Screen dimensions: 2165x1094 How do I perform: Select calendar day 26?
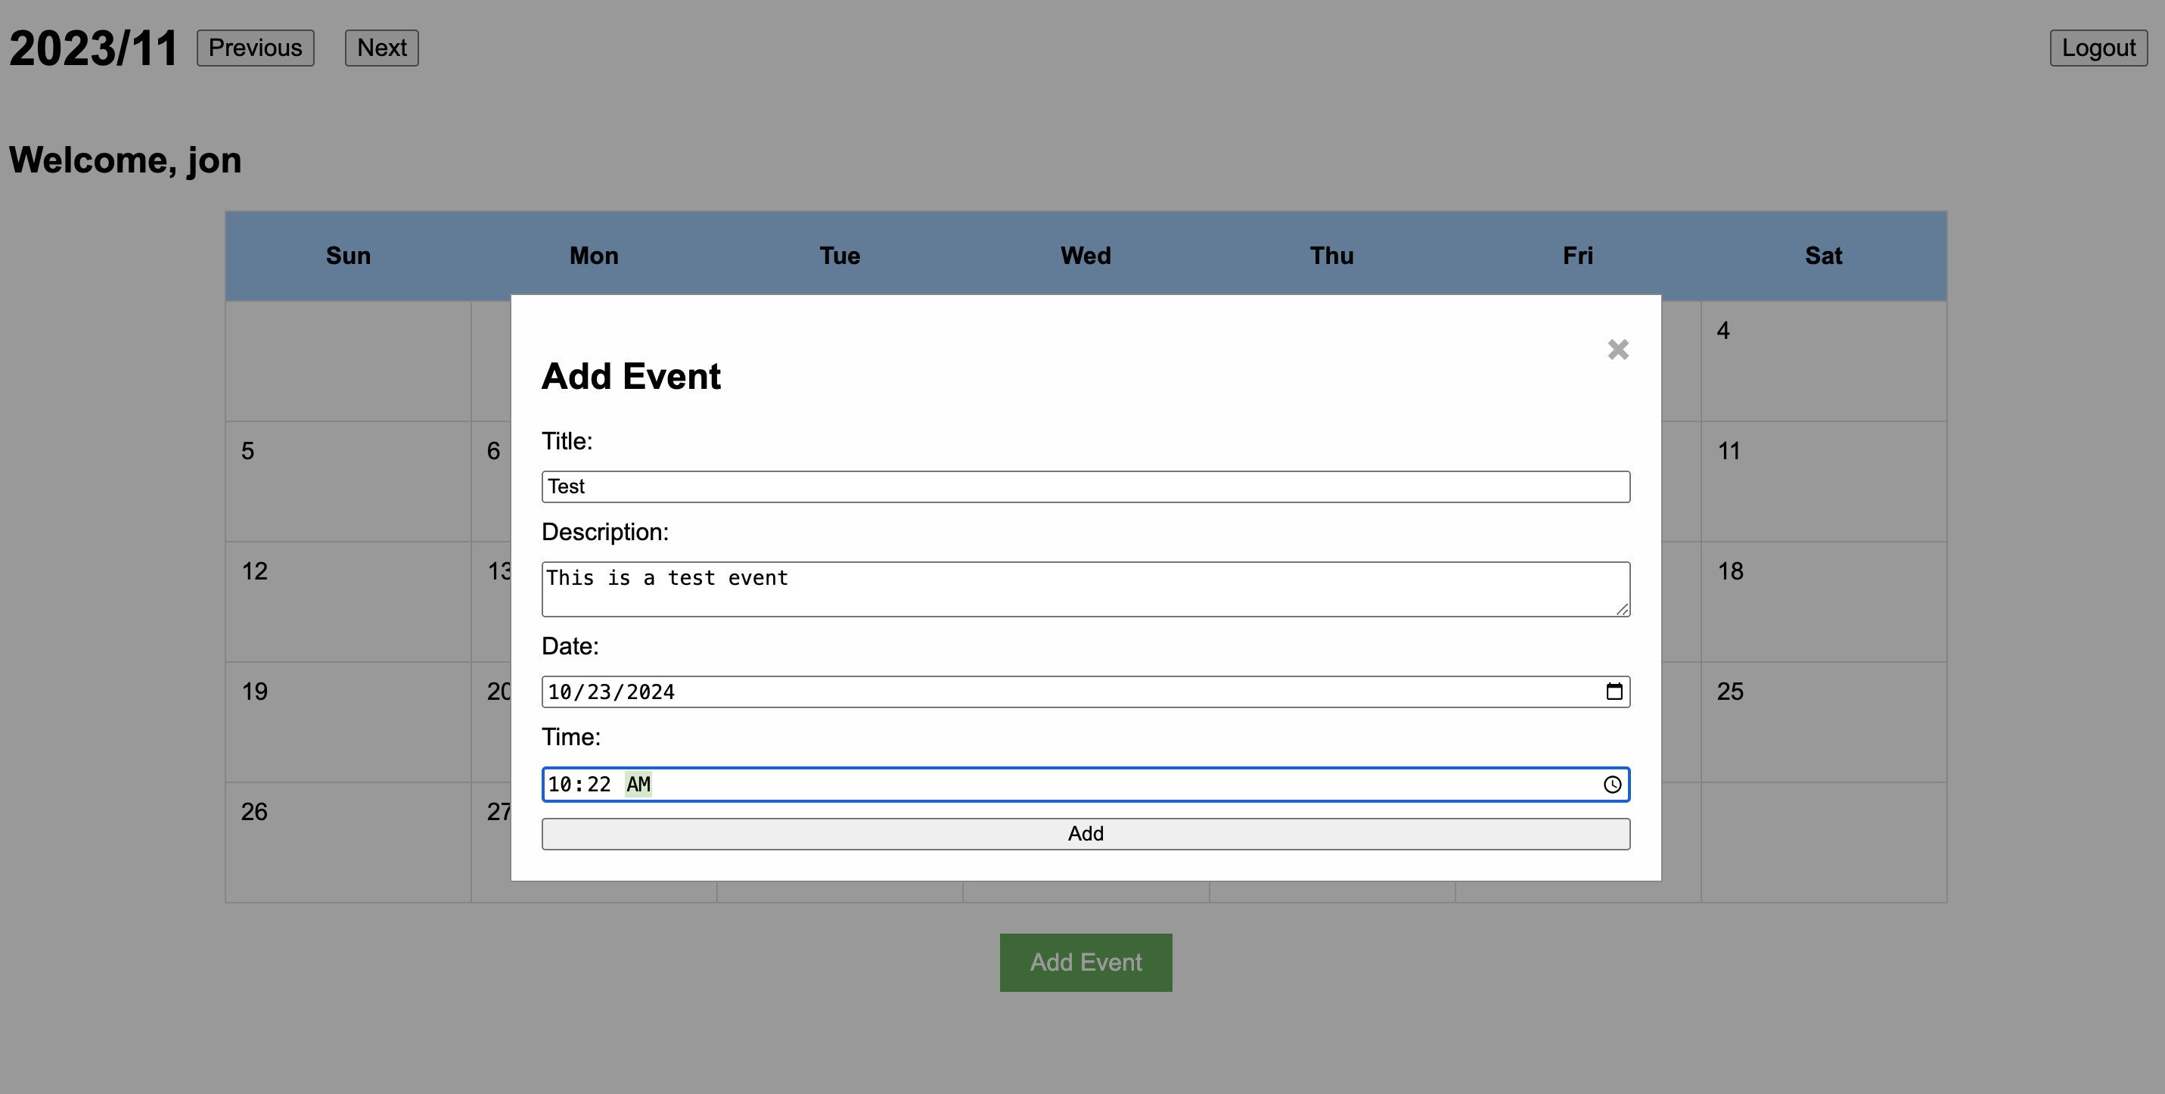(348, 842)
